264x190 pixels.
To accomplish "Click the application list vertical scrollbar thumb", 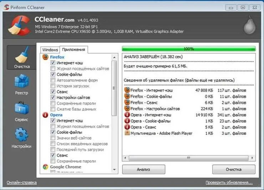I will coord(114,88).
